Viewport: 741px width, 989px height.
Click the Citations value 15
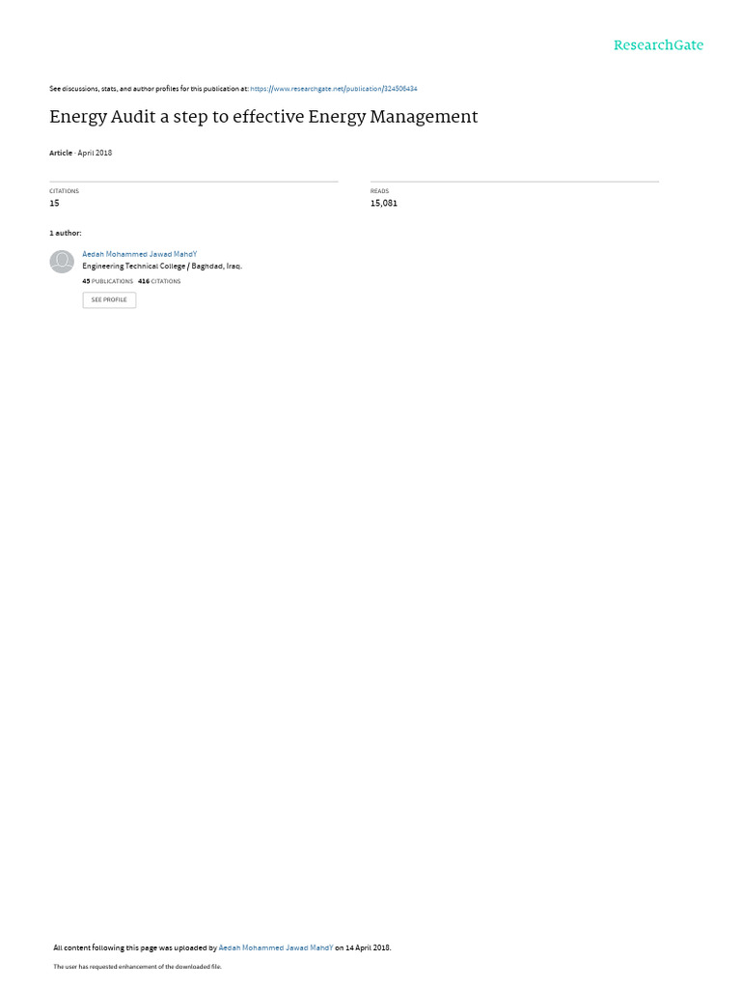tap(54, 203)
